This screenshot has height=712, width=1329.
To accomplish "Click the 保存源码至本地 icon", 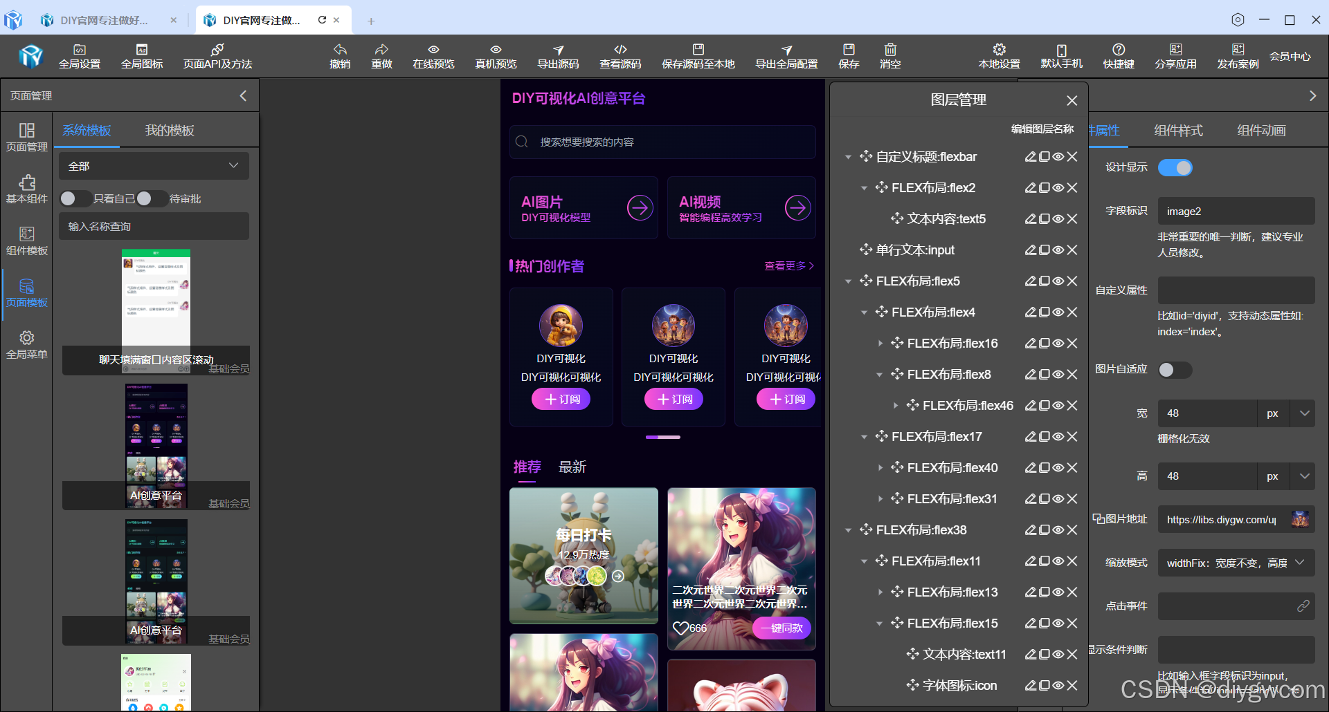I will click(698, 56).
